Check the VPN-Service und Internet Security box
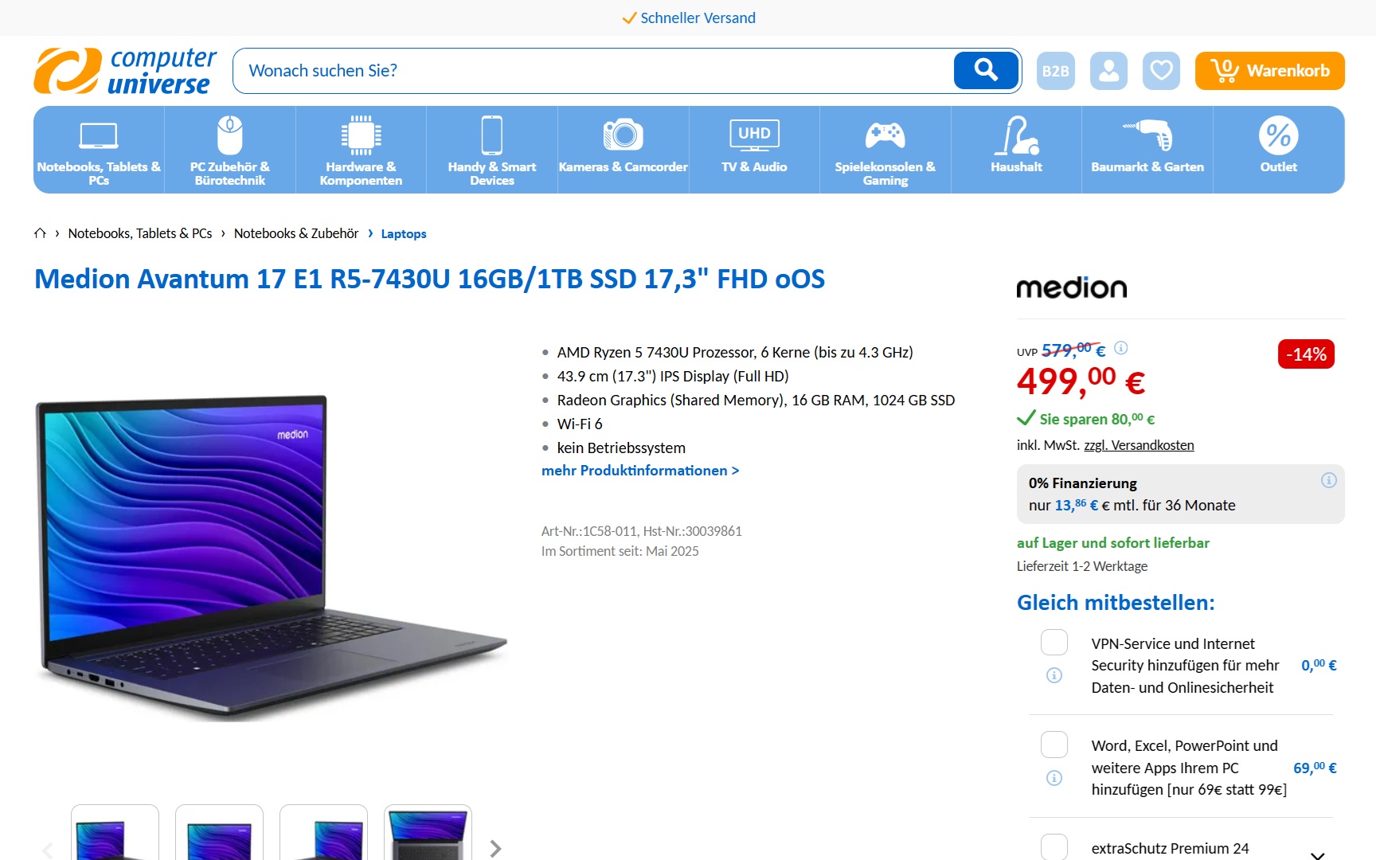The image size is (1376, 860). click(1054, 642)
